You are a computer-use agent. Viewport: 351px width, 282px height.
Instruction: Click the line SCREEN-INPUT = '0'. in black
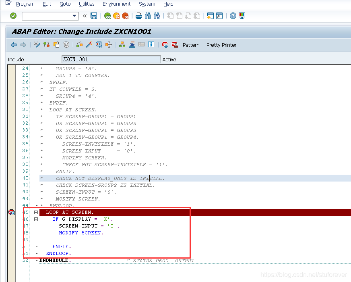[x=89, y=226]
